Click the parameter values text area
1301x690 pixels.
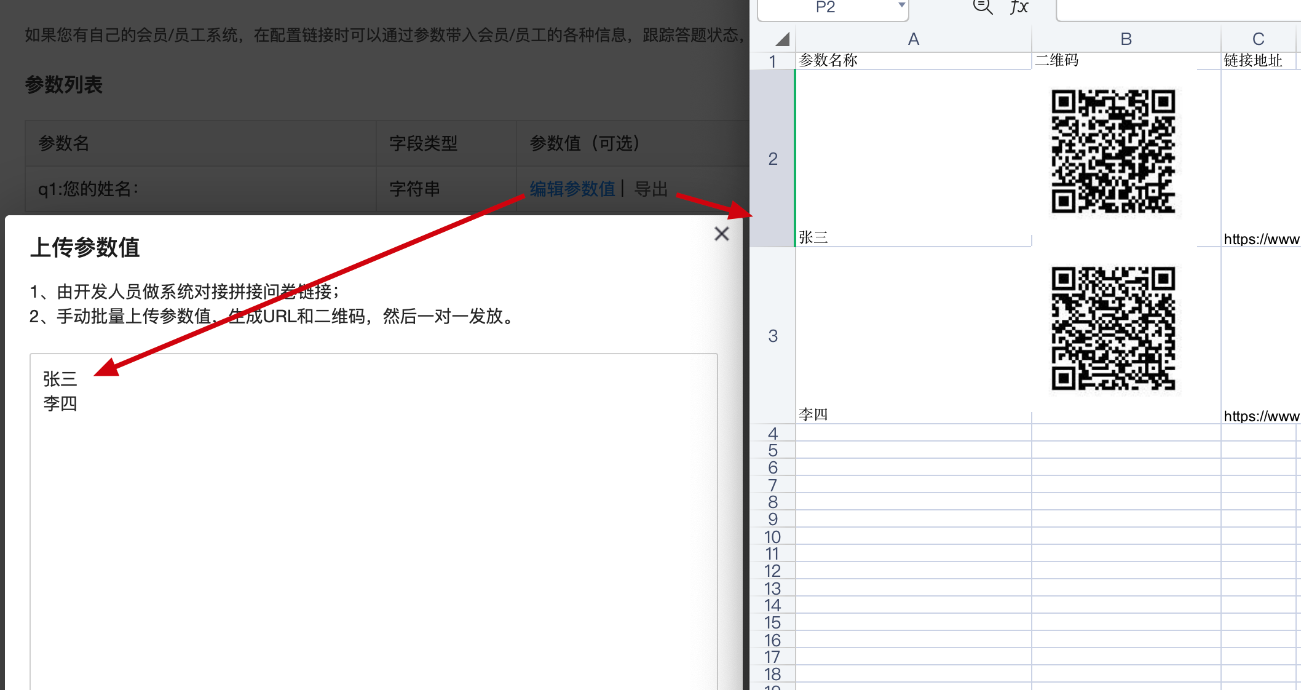[374, 521]
